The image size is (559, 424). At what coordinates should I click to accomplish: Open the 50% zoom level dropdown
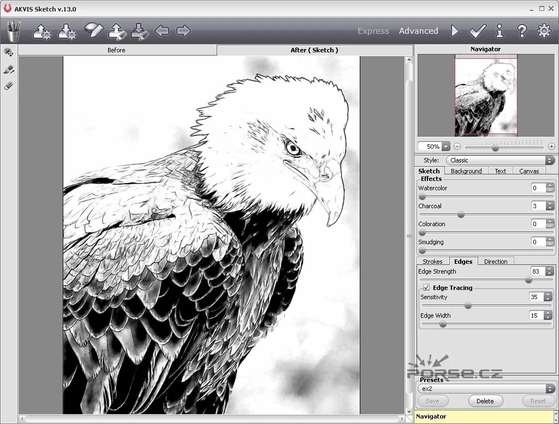pos(445,146)
